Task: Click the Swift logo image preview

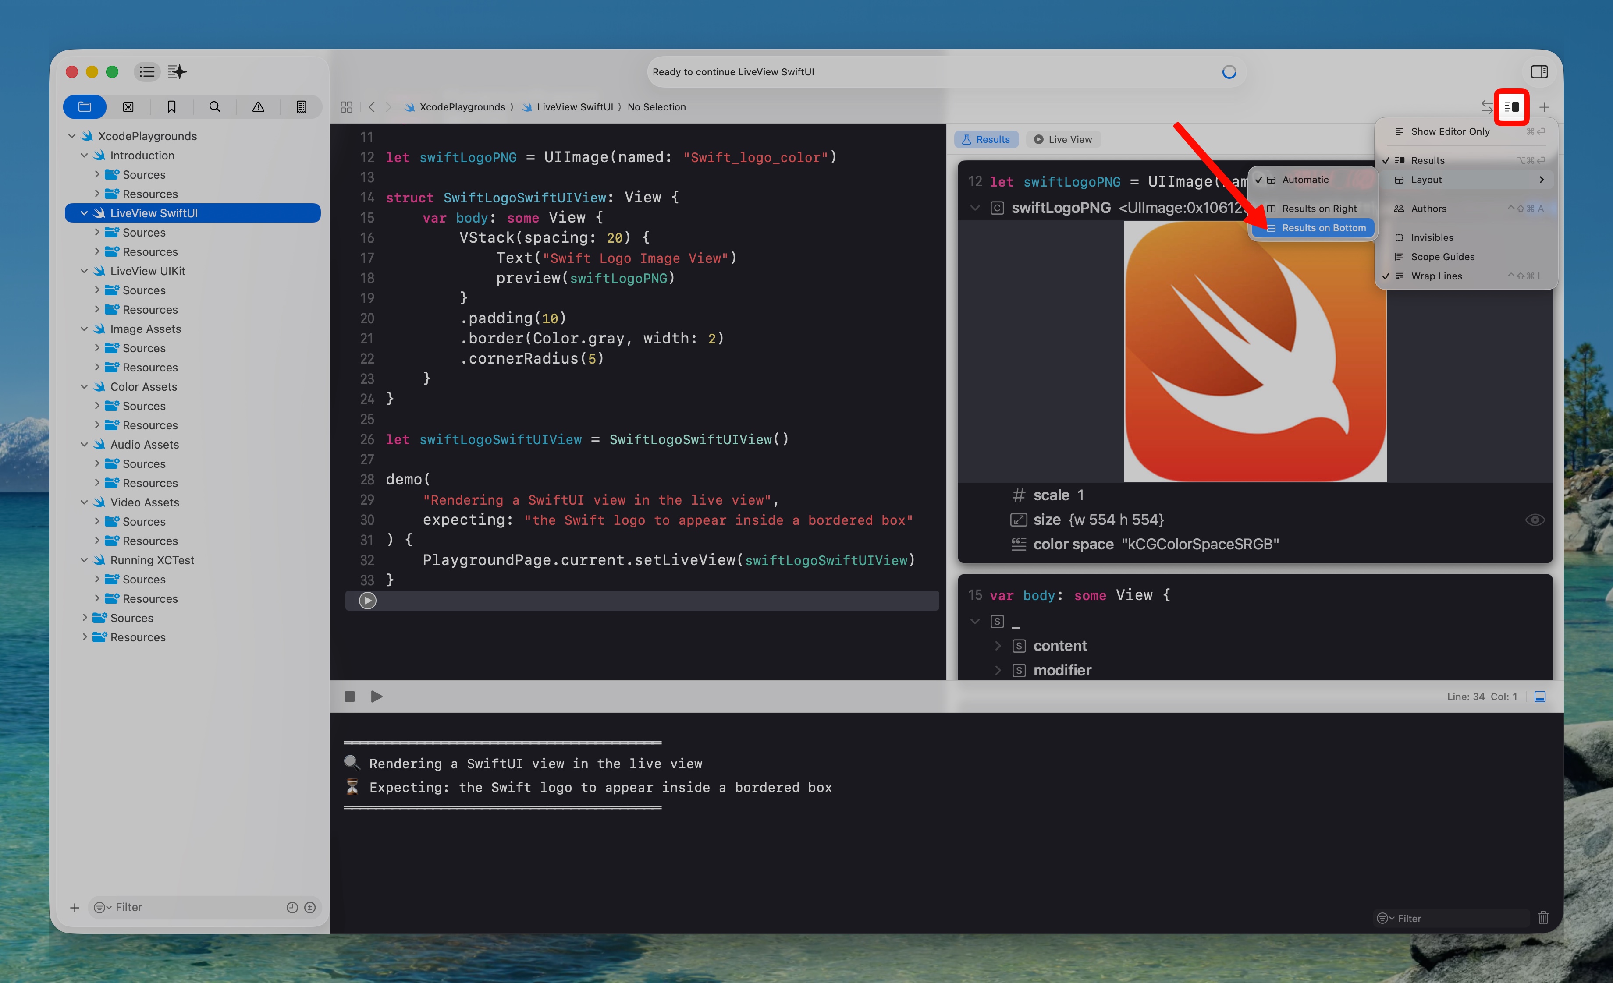Action: click(x=1255, y=352)
